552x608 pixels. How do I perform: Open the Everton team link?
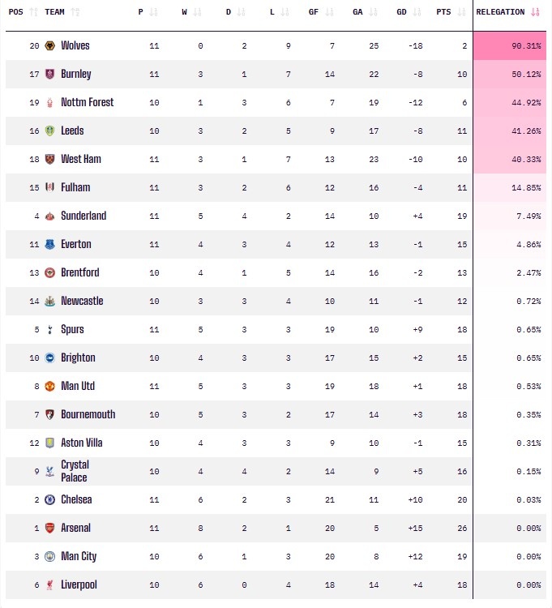(76, 245)
